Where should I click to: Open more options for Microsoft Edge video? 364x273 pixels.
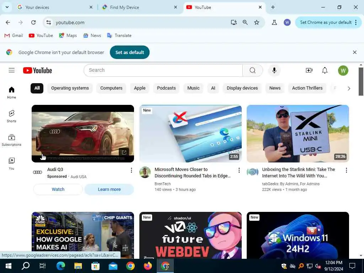pyautogui.click(x=239, y=170)
